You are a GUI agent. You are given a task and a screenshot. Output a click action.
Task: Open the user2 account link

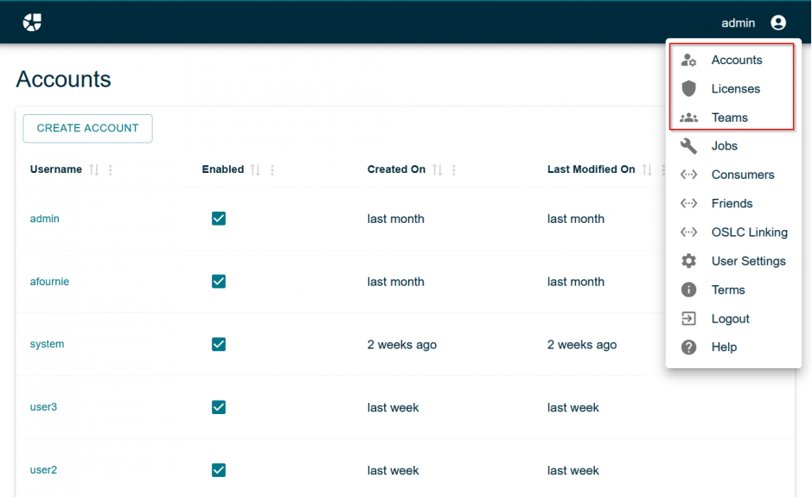coord(43,470)
